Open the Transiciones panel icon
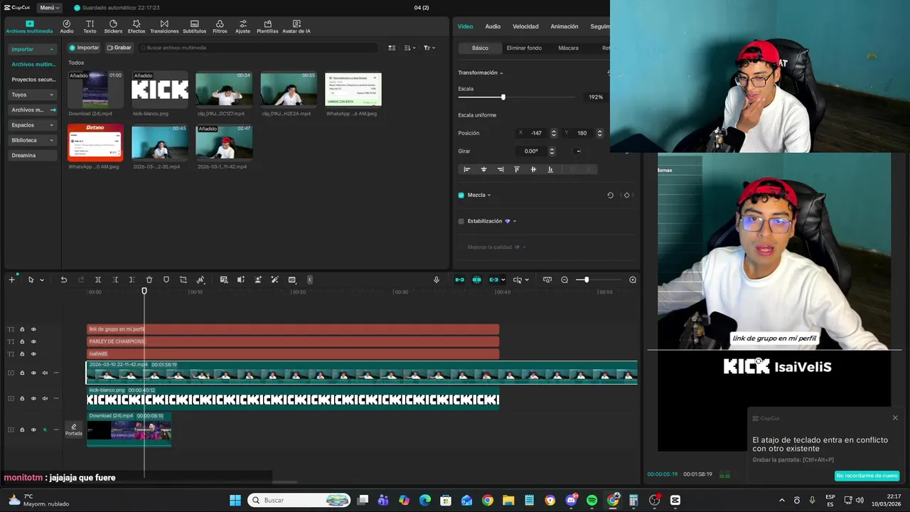The height and width of the screenshot is (512, 910). (164, 27)
